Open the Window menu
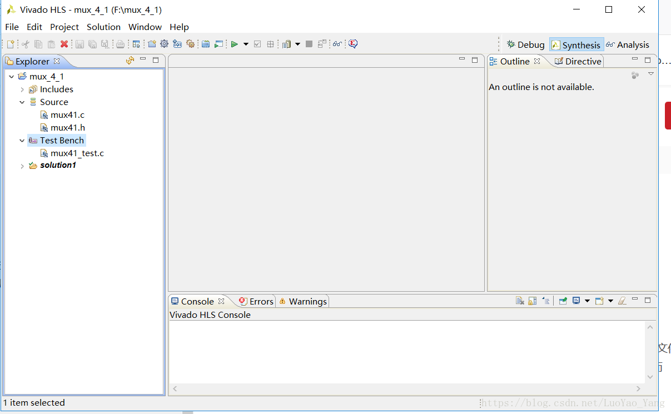This screenshot has width=671, height=414. coord(145,27)
